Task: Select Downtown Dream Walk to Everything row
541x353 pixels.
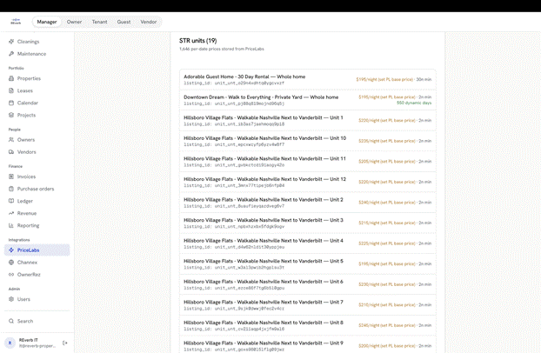Action: click(x=307, y=100)
